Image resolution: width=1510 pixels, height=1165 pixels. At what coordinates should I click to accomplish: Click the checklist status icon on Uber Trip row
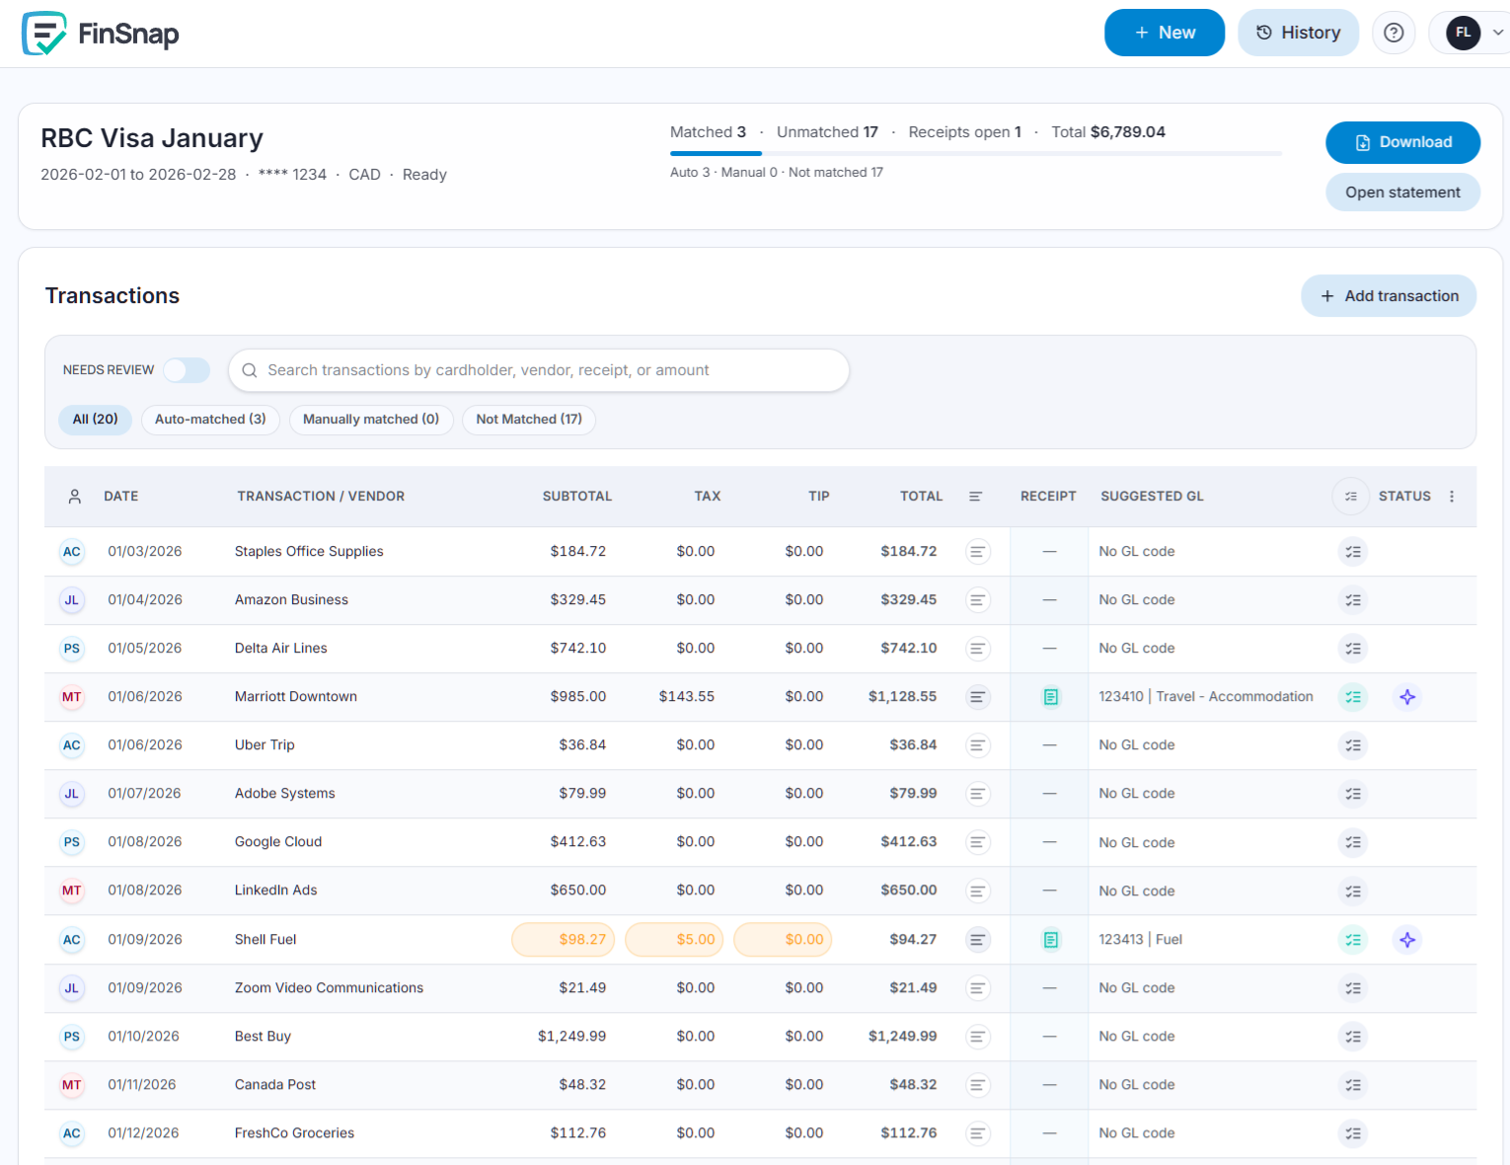(x=1352, y=744)
